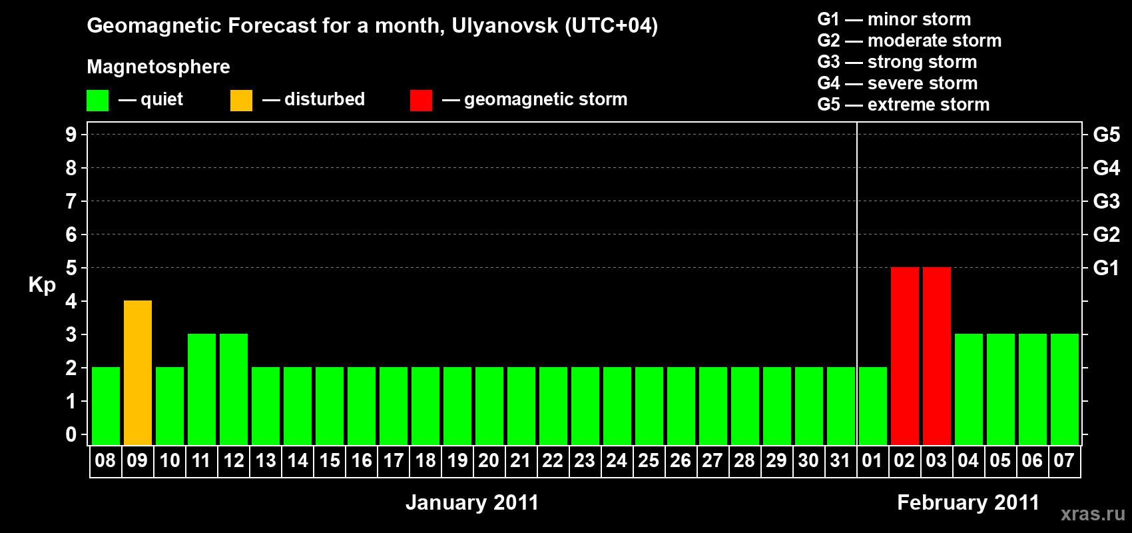Click the G3 right-axis label

click(1107, 201)
